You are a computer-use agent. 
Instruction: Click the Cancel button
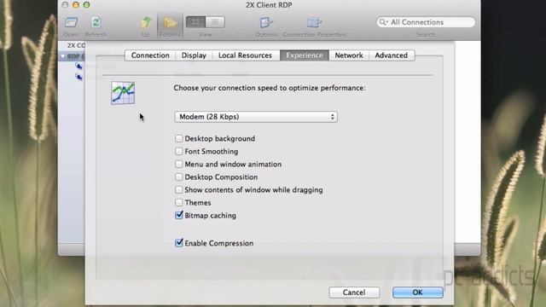pos(354,293)
